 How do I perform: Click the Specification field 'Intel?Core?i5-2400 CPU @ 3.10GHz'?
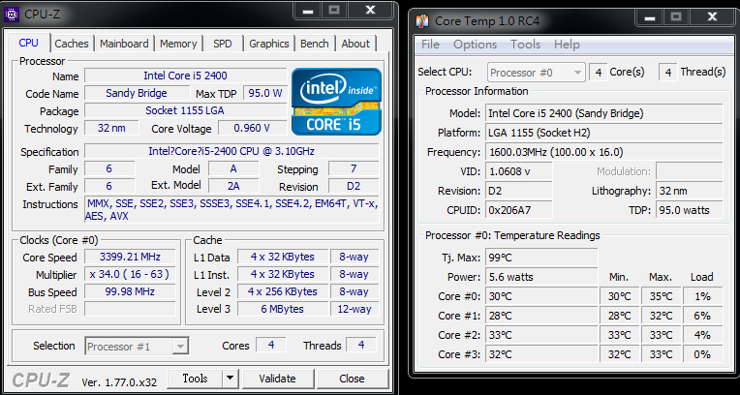point(231,151)
